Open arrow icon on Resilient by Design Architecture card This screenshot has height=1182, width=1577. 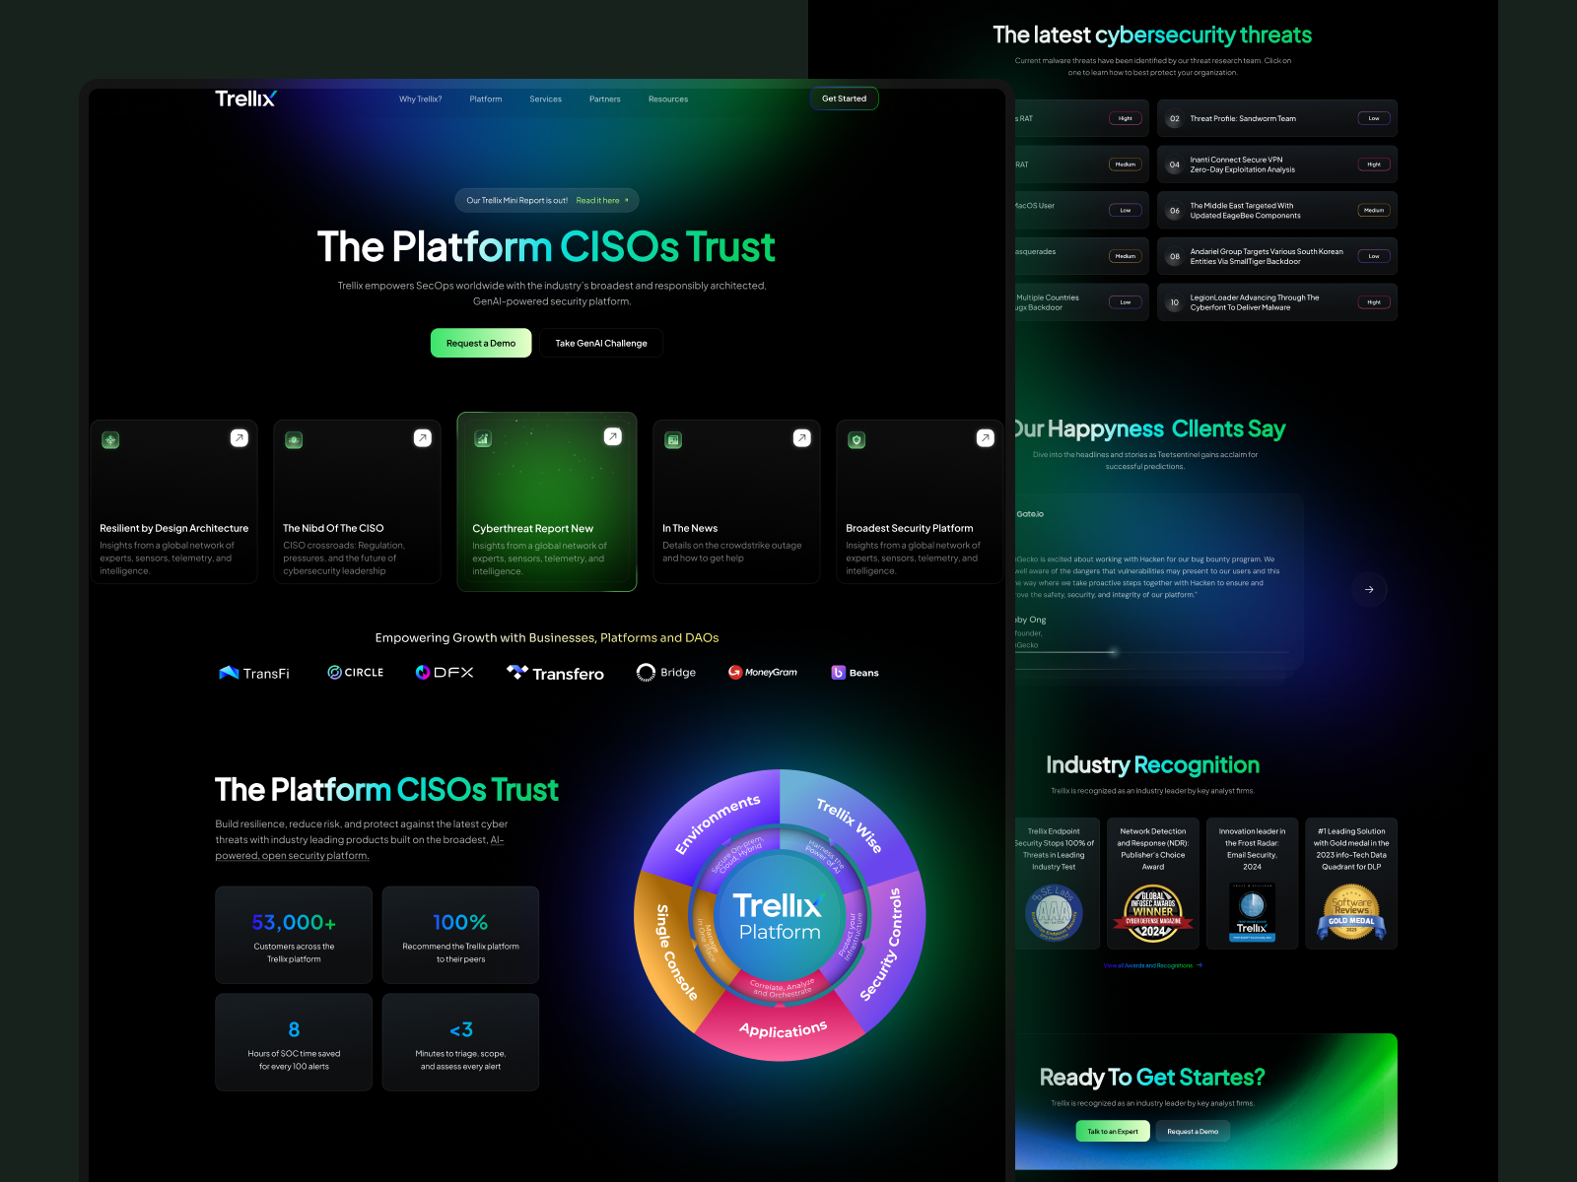coord(240,438)
